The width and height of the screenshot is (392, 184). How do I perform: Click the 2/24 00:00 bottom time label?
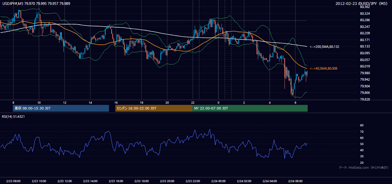pos(218,181)
